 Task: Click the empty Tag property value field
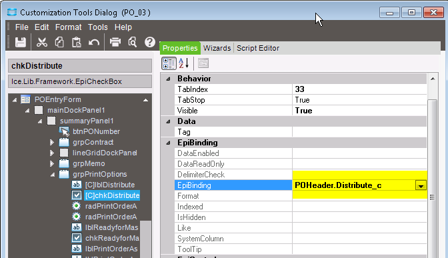click(359, 132)
